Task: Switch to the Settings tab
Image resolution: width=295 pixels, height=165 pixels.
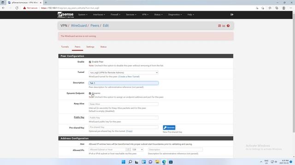Action: pos(90,47)
